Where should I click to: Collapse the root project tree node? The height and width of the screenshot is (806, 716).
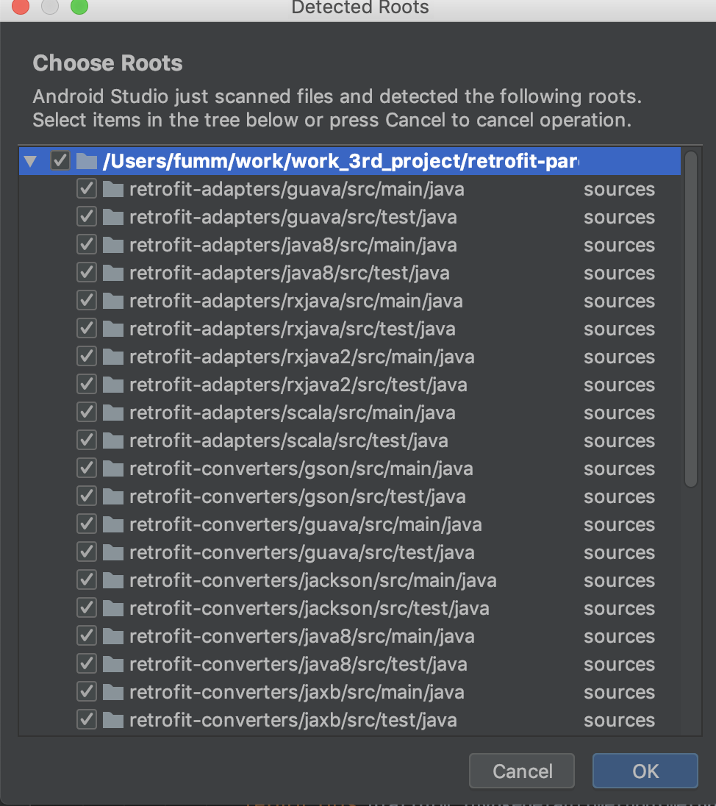click(29, 160)
